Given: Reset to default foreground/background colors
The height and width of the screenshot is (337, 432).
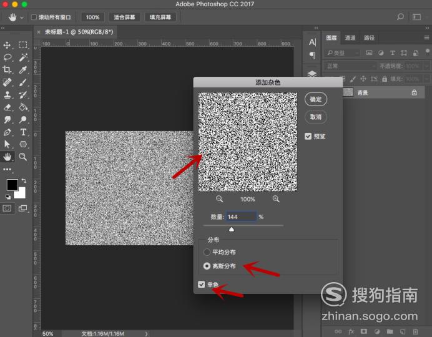Looking at the screenshot, I should point(8,197).
